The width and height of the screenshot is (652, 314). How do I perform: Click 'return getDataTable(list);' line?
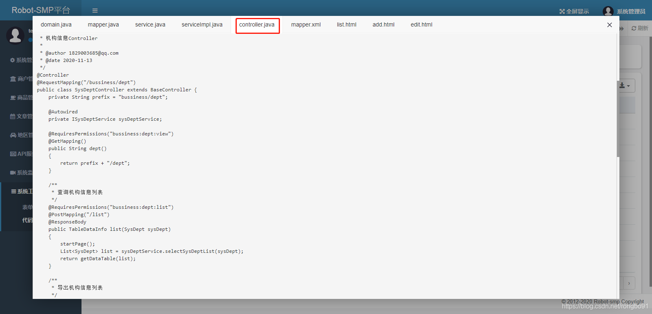(98, 259)
